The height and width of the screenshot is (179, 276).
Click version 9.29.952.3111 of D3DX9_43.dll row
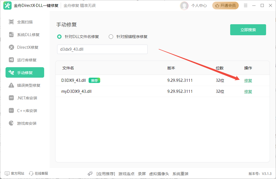coord(180,80)
